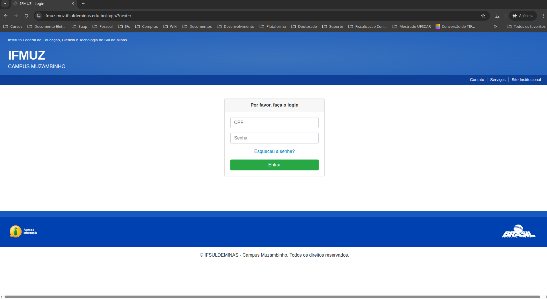Click the Acesso à Informação icon
This screenshot has width=547, height=299.
pyautogui.click(x=23, y=231)
